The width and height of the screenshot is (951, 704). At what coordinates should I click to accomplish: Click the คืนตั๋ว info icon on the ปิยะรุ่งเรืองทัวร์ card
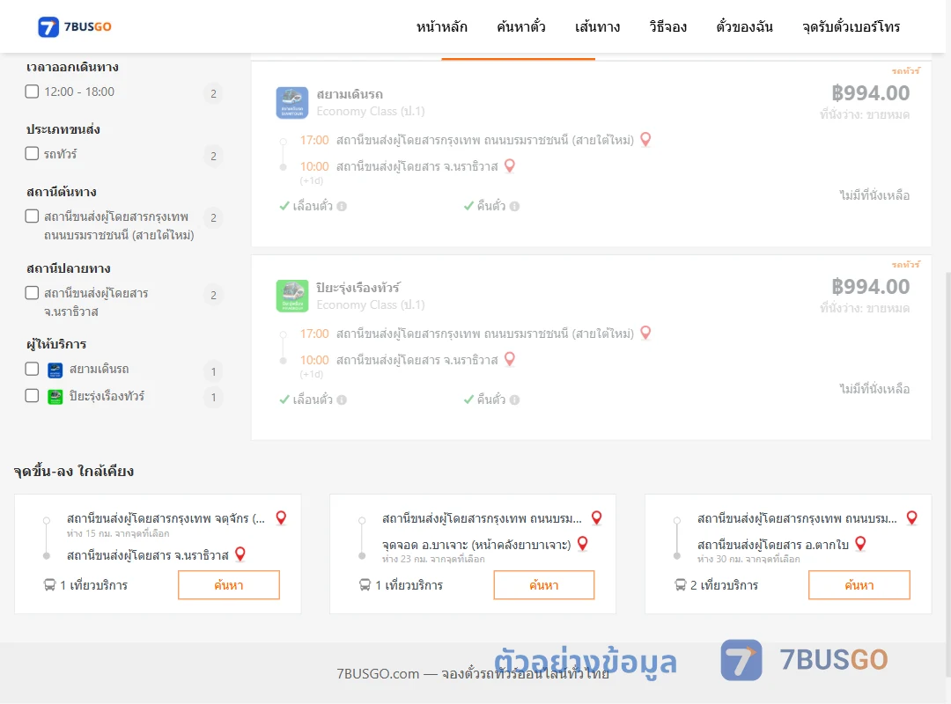pos(515,400)
